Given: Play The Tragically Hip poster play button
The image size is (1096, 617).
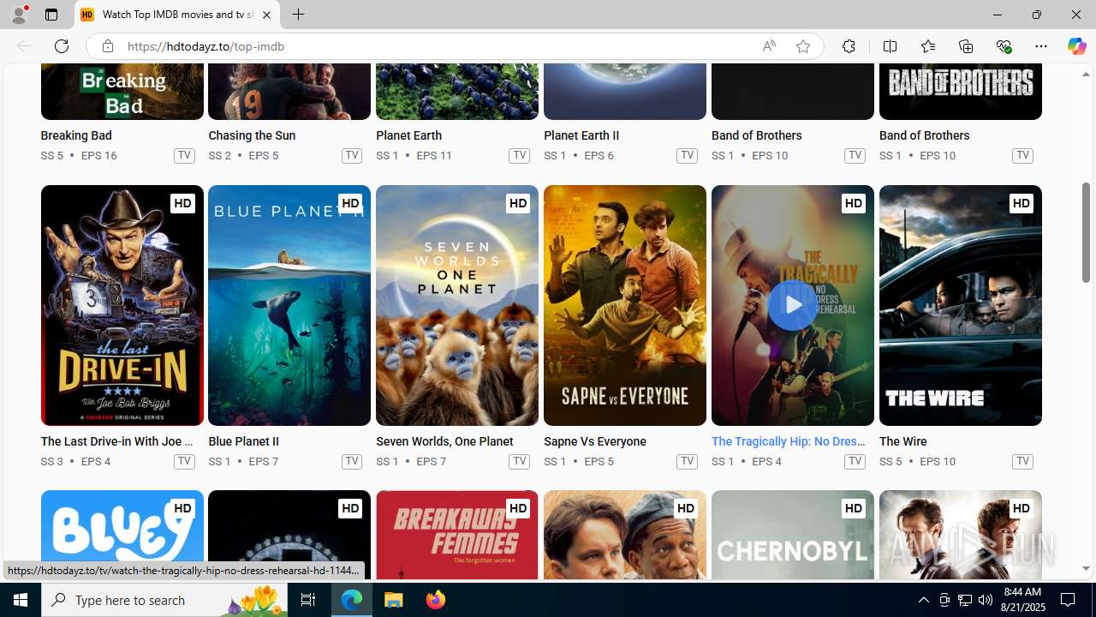Looking at the screenshot, I should [792, 304].
